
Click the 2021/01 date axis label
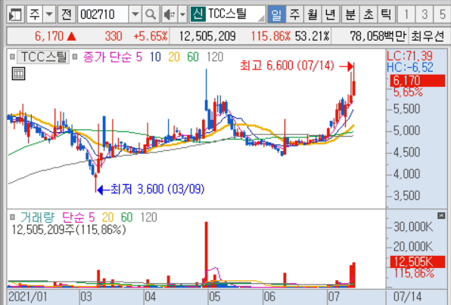(27, 297)
